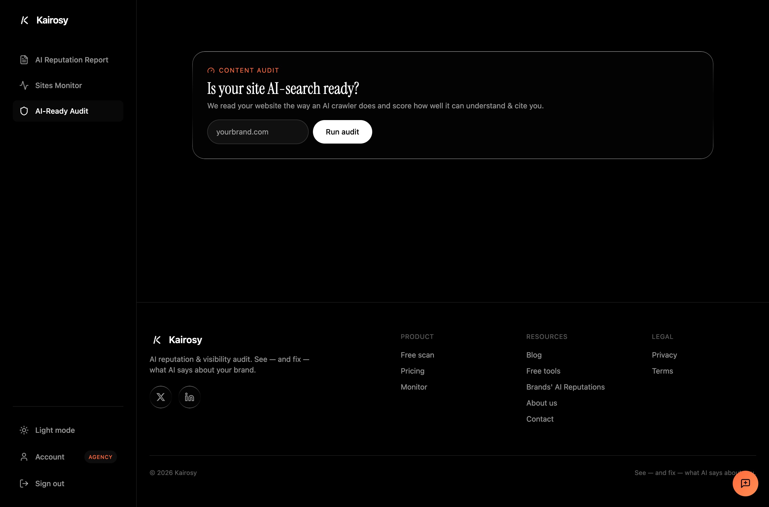
Task: Click the Sites Monitor pulse icon
Action: (x=24, y=85)
